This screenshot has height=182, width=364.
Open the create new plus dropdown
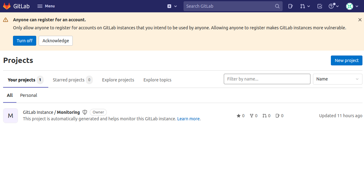pyautogui.click(x=172, y=6)
